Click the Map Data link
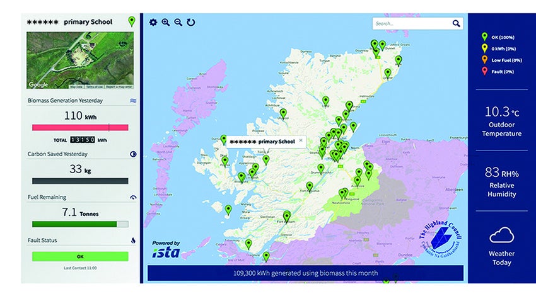The image size is (536, 306). [76, 87]
